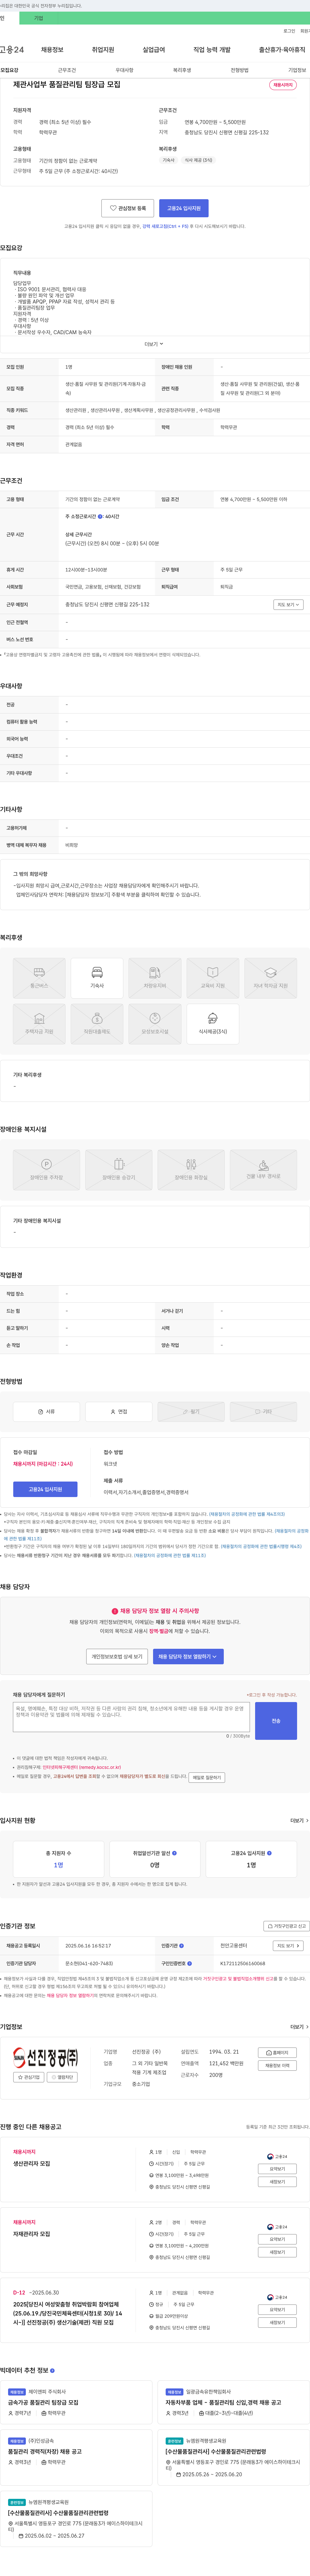Image resolution: width=310 pixels, height=2576 pixels.
Task: Jump to the 복리후생 section tab
Action: pyautogui.click(x=182, y=70)
